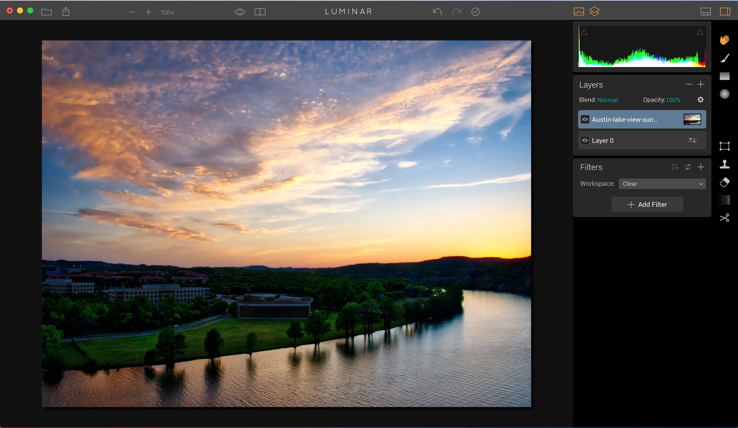Click the presets list icon in Filters
The image size is (738, 428).
(675, 167)
